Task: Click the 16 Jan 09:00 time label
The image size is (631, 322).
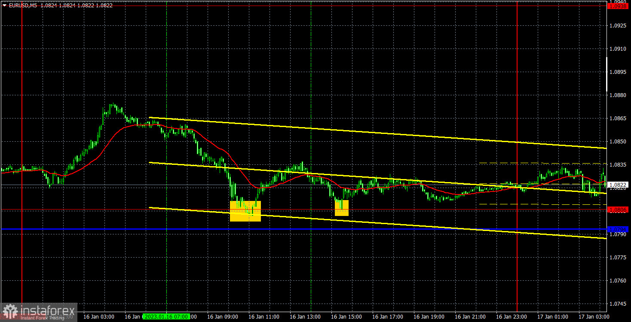Action: [x=223, y=316]
